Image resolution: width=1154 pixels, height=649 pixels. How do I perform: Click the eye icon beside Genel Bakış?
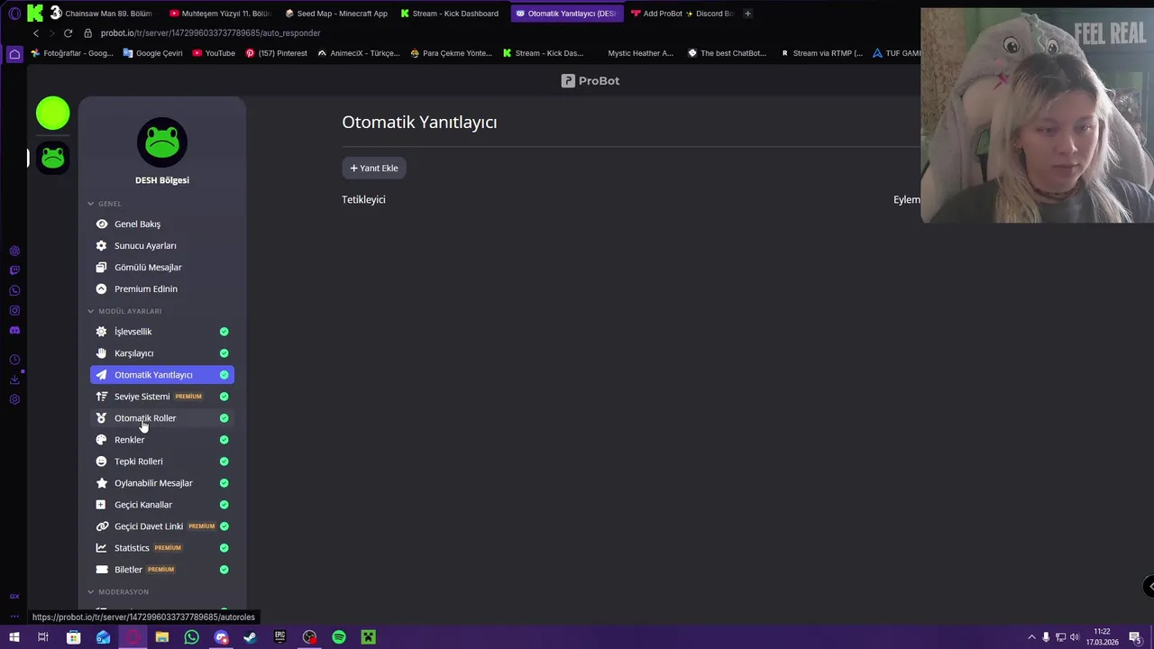click(101, 224)
